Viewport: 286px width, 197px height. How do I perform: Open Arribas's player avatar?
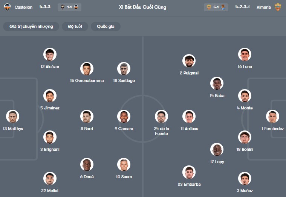tap(189, 117)
